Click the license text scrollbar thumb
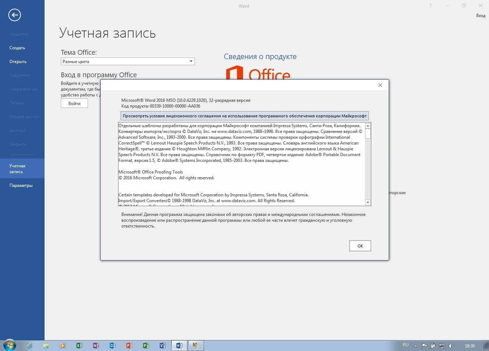 point(368,134)
